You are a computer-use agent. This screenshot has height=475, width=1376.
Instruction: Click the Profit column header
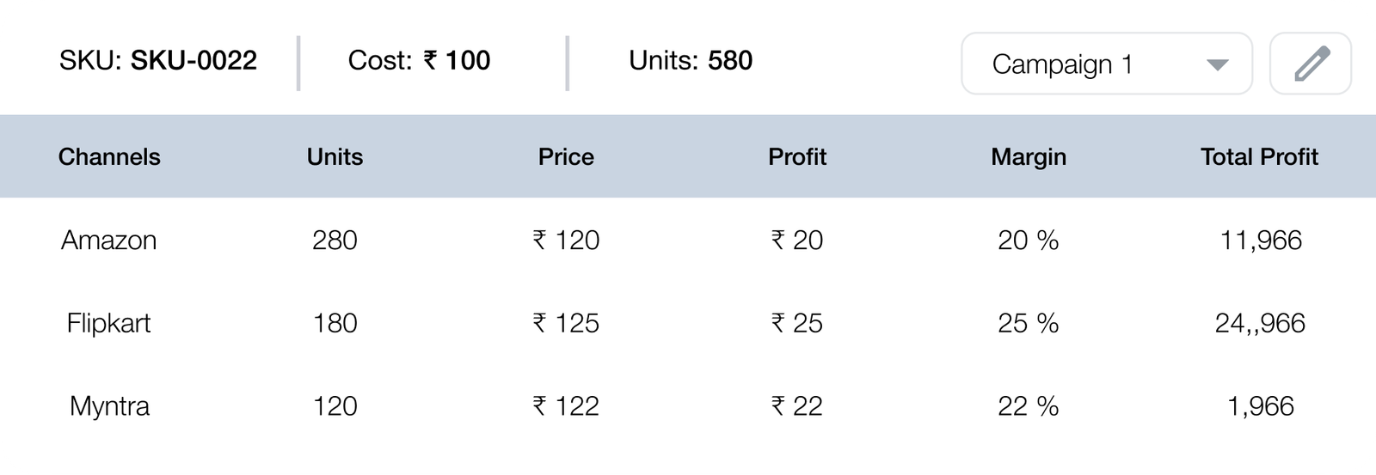pyautogui.click(x=797, y=156)
